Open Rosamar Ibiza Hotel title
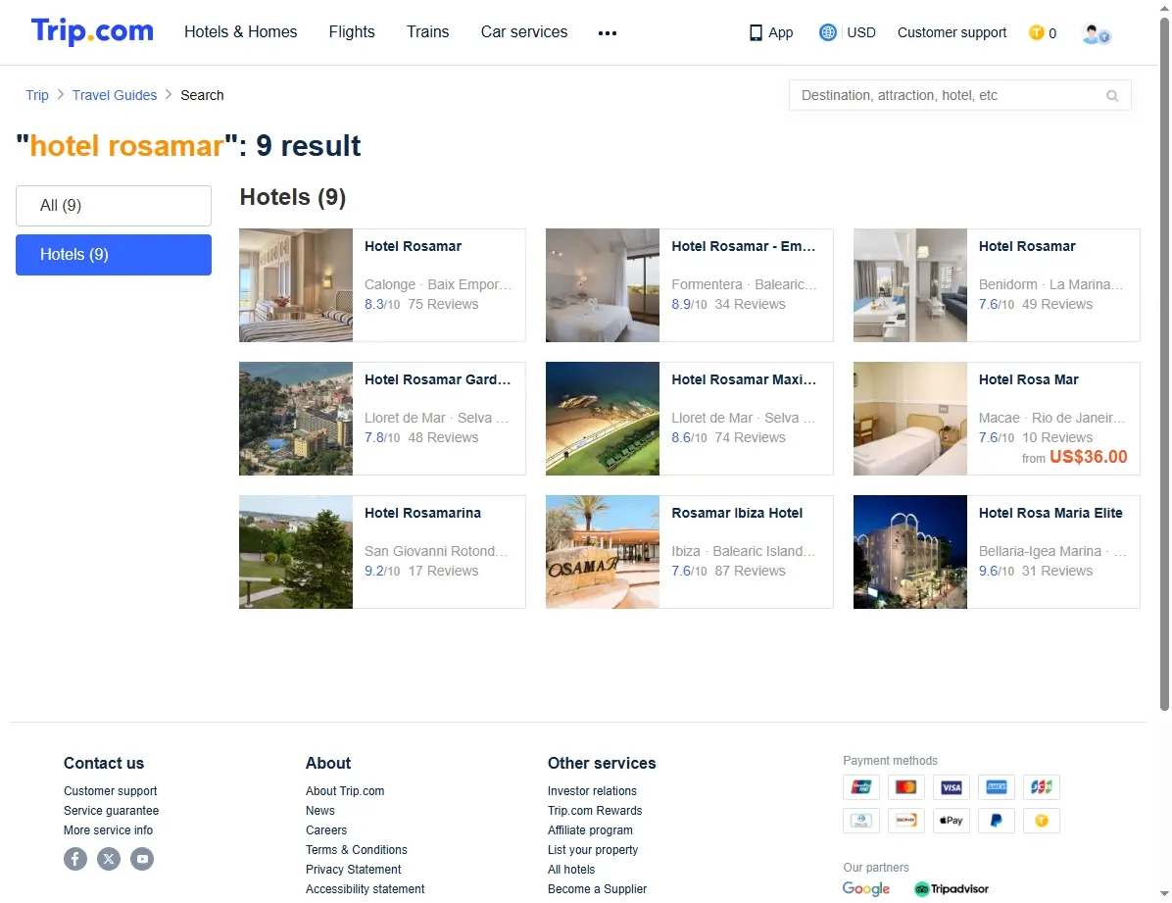Screen dimensions: 1172x903 click(x=737, y=513)
